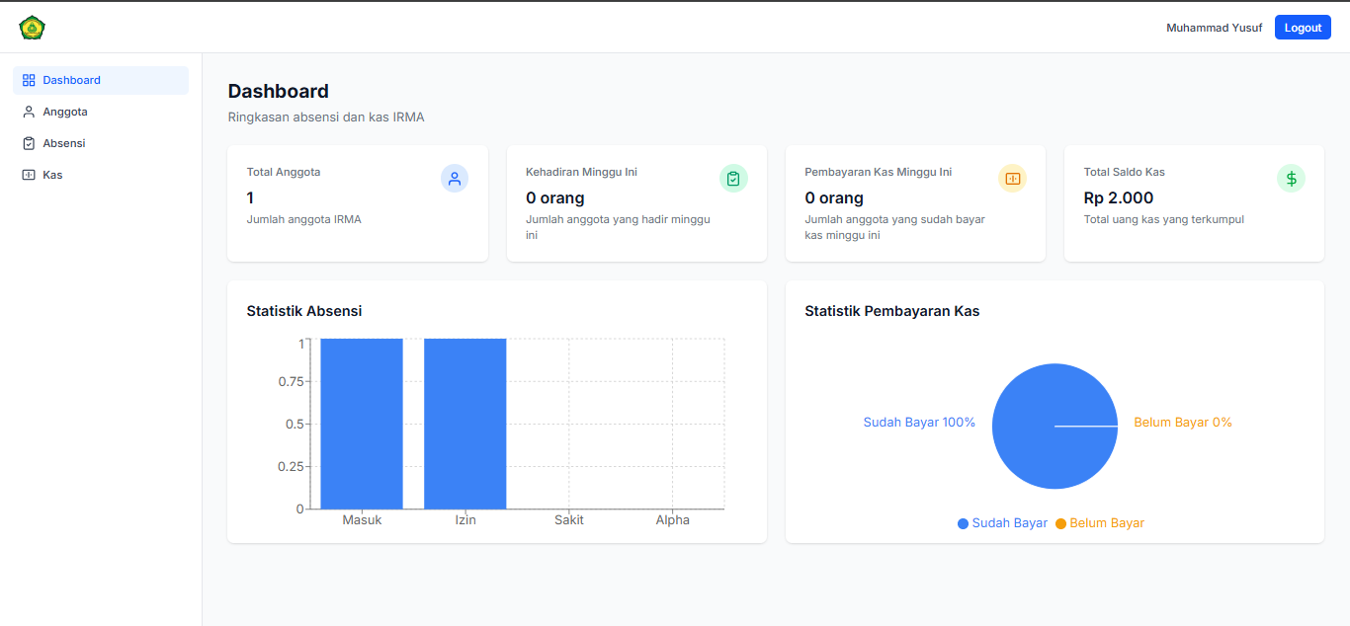
Task: Click the Izin bar on the absence chart
Action: point(464,425)
